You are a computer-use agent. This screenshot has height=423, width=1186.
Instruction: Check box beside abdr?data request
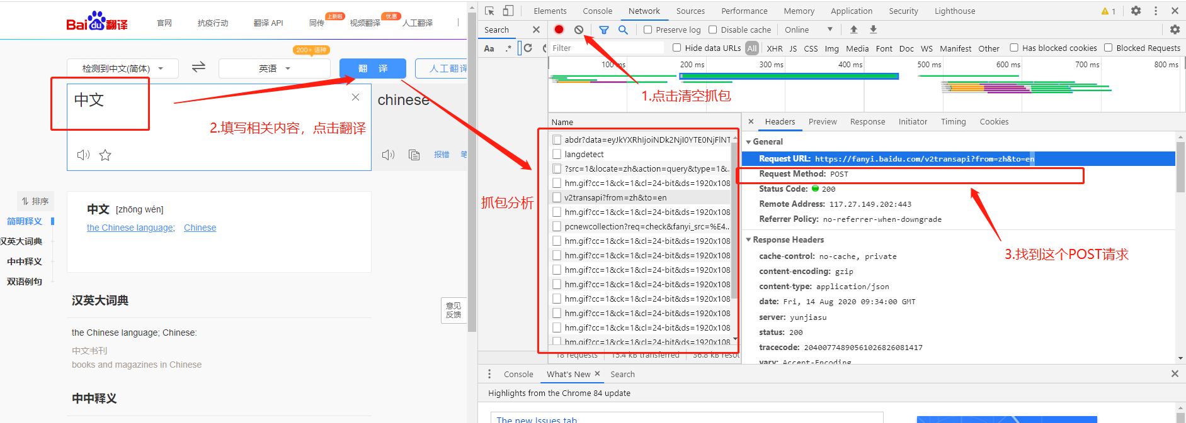tap(557, 140)
